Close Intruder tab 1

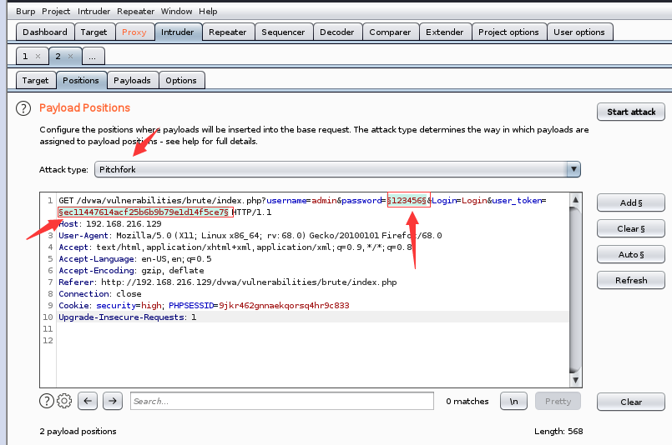pyautogui.click(x=38, y=57)
